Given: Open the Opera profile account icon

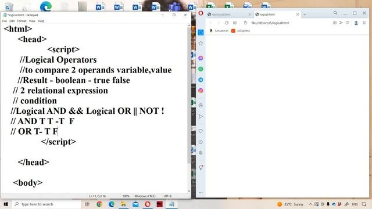Looking at the screenshot, I should click(x=356, y=23).
